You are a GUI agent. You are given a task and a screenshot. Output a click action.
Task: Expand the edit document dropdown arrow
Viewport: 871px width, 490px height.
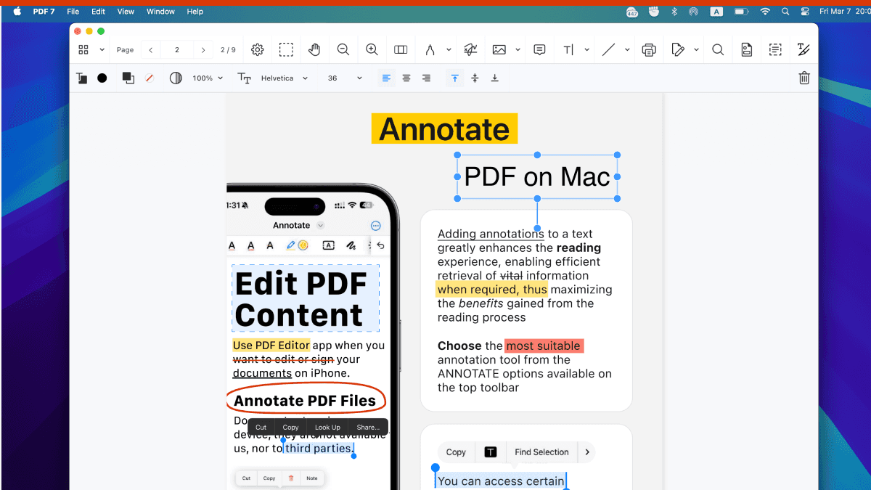coord(696,49)
